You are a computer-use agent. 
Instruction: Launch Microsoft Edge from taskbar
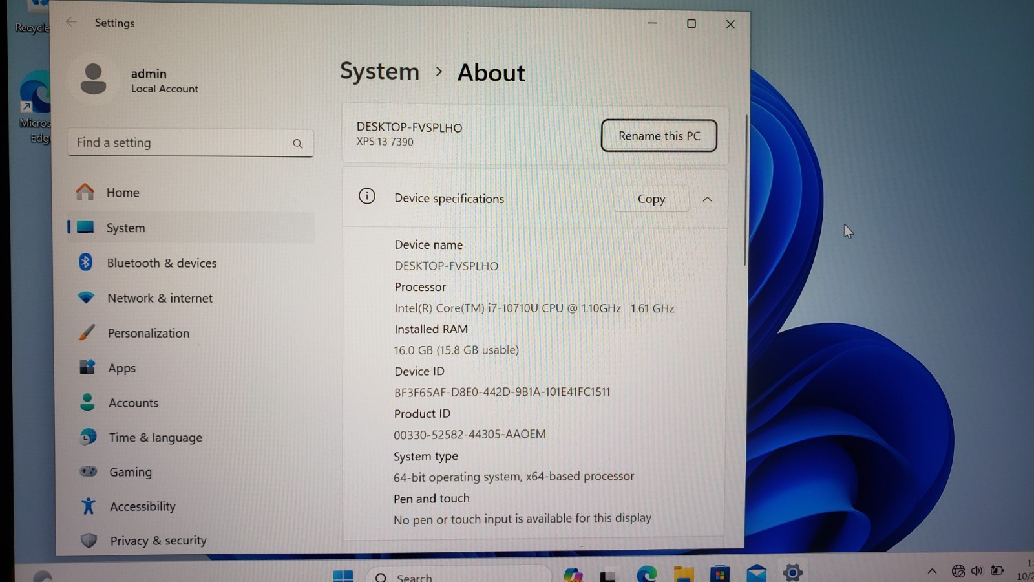[647, 574]
